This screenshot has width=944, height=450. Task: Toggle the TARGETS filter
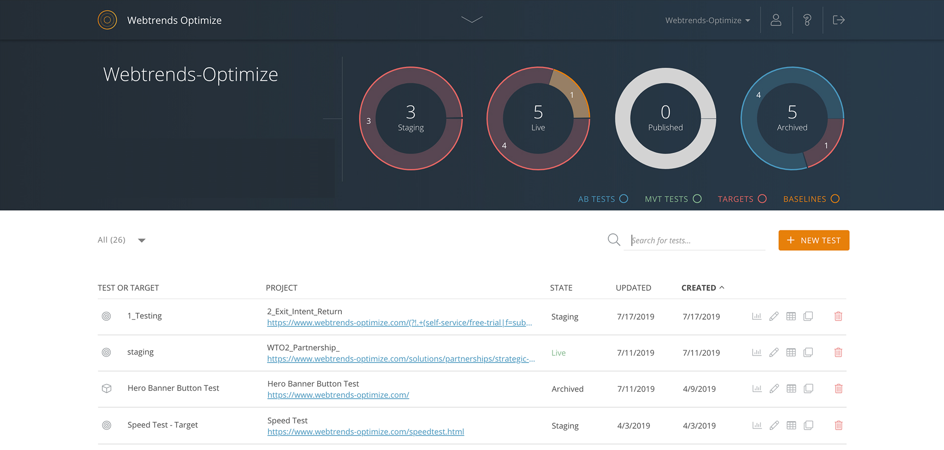pos(742,199)
